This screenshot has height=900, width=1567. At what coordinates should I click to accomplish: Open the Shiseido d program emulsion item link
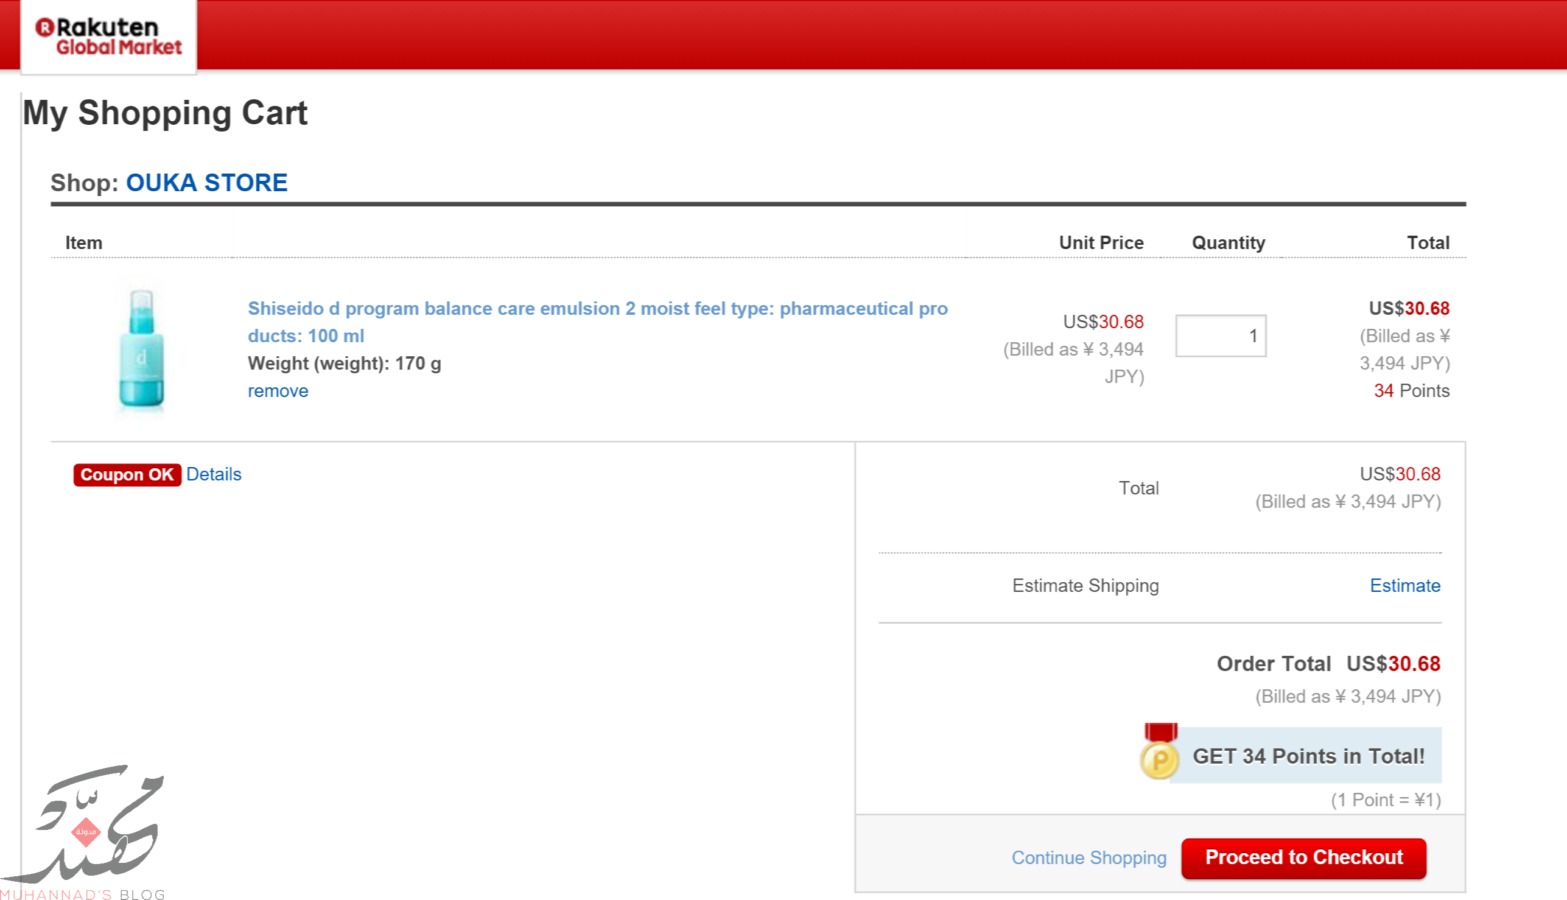[x=597, y=322]
